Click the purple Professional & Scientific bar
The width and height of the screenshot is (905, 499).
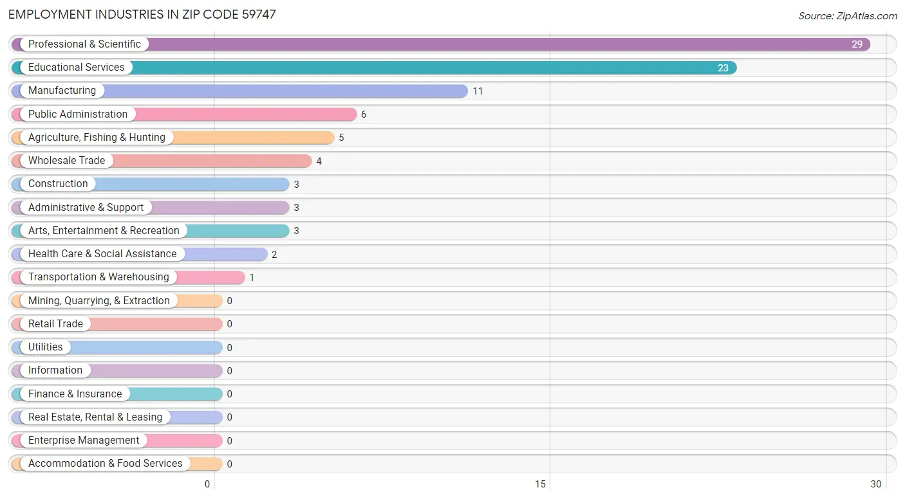pyautogui.click(x=441, y=44)
